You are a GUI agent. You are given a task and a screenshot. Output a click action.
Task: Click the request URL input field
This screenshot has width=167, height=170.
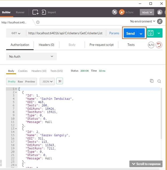66,33
